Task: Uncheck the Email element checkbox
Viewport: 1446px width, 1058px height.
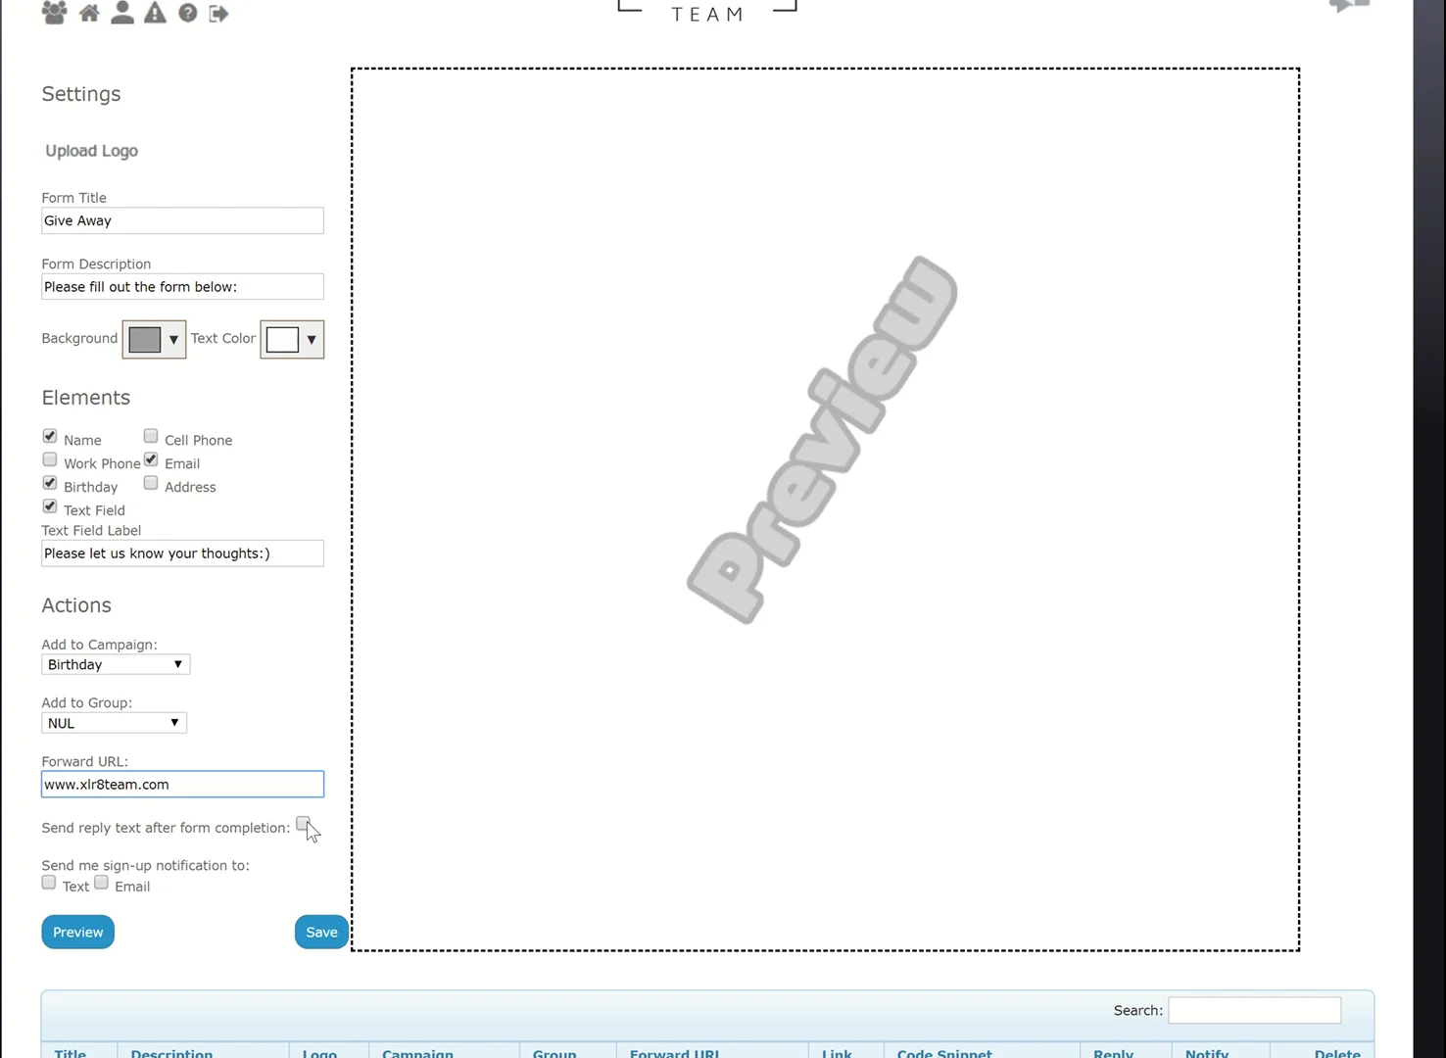Action: coord(151,459)
